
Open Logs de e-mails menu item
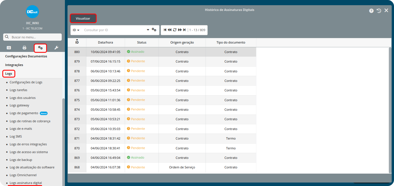[x=21, y=129]
